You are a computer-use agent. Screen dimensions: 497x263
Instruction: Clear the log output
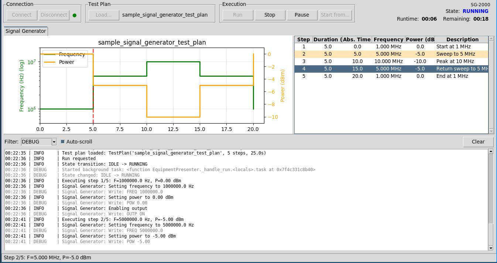point(478,142)
